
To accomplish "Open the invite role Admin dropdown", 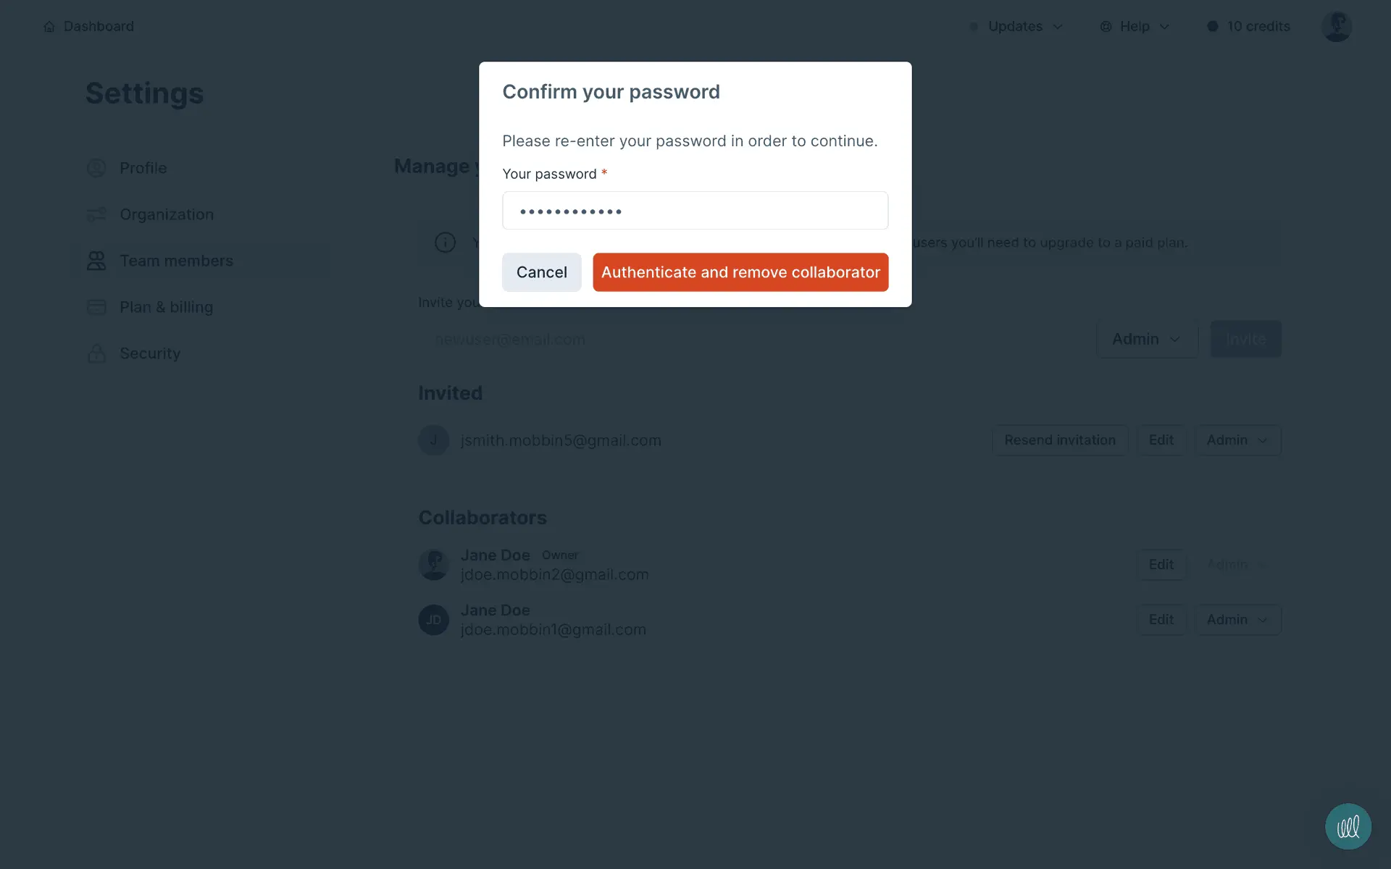I will point(1147,339).
